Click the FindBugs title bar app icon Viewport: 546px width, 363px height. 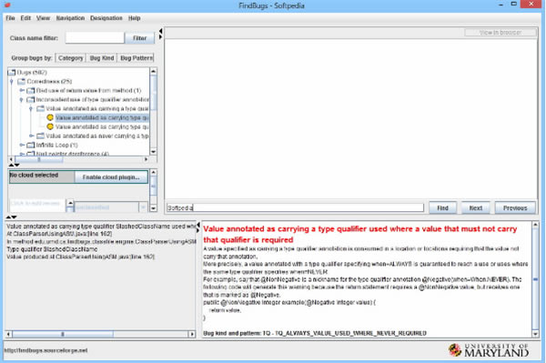[x=7, y=5]
